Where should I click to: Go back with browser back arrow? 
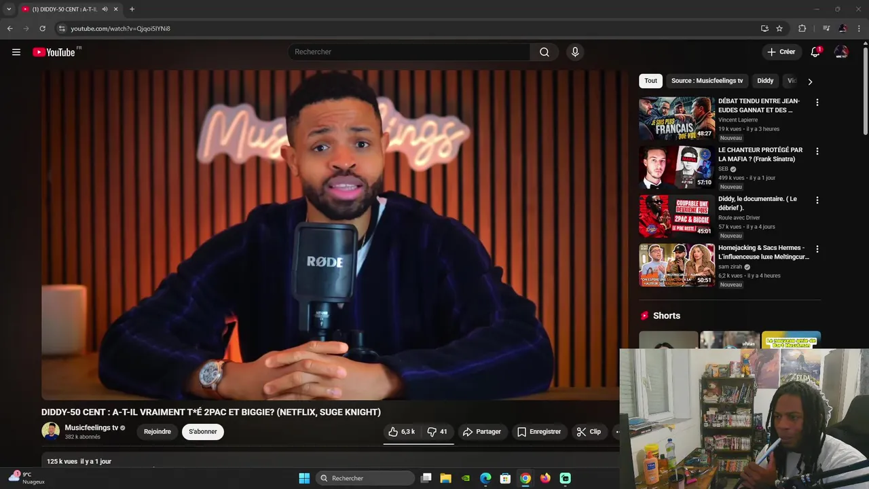[x=10, y=29]
